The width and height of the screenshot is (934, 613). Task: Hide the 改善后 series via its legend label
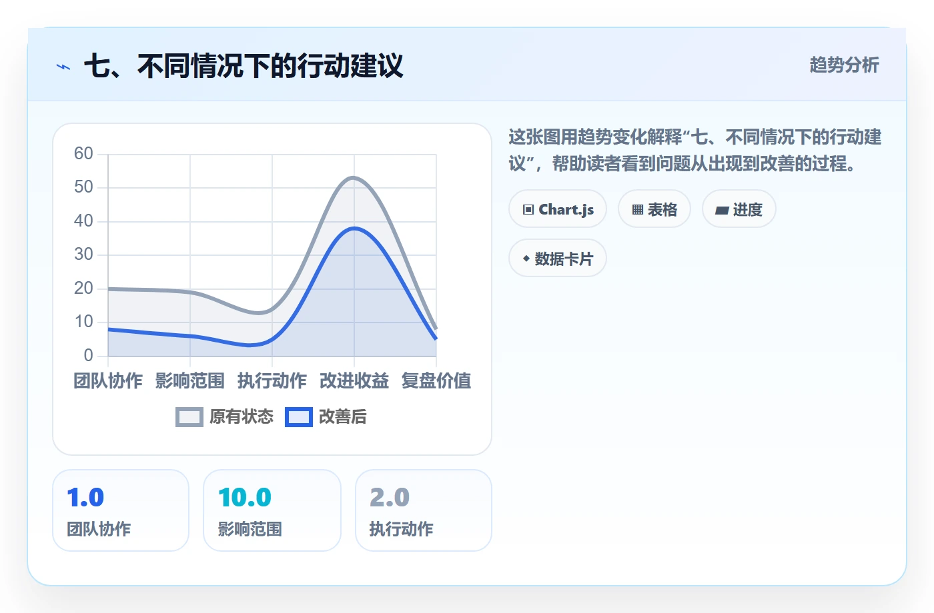pos(343,417)
